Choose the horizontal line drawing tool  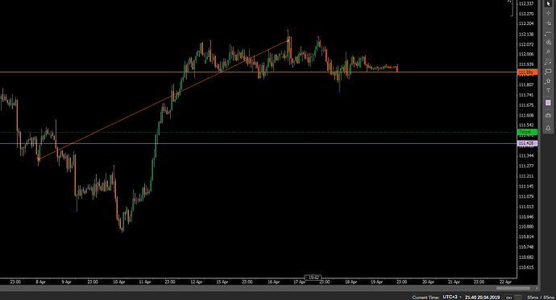pyautogui.click(x=548, y=33)
